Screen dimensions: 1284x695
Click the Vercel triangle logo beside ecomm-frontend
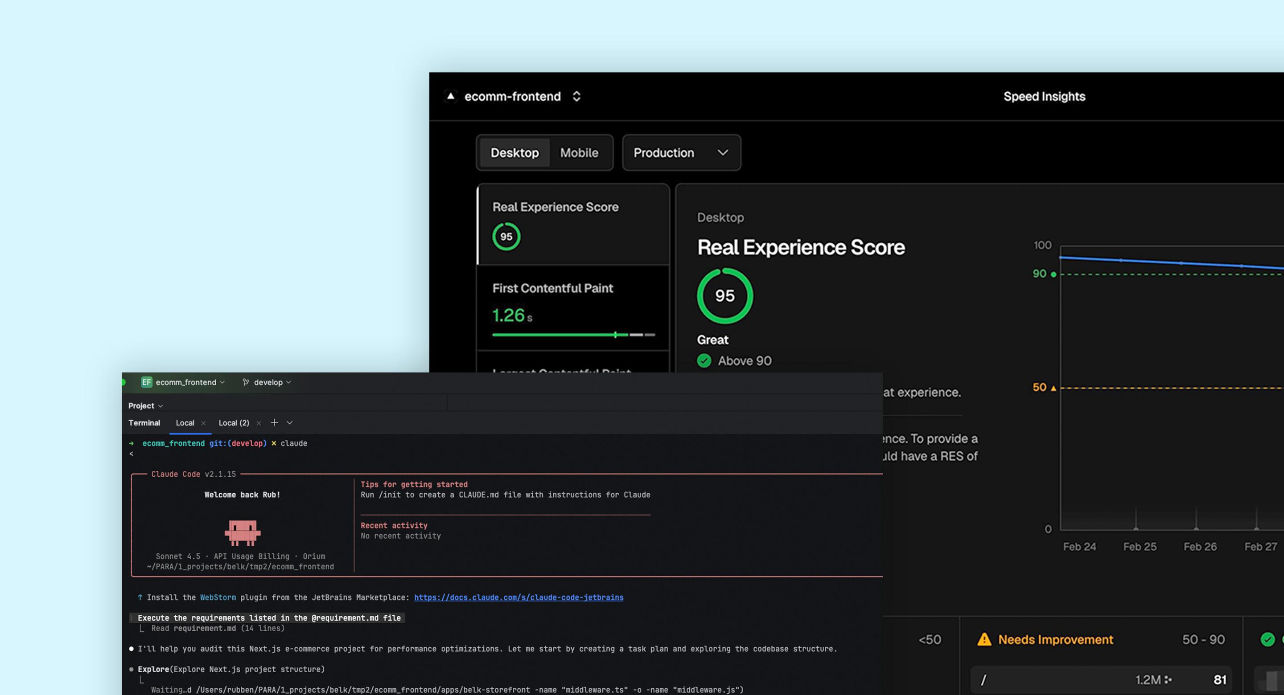pos(450,96)
